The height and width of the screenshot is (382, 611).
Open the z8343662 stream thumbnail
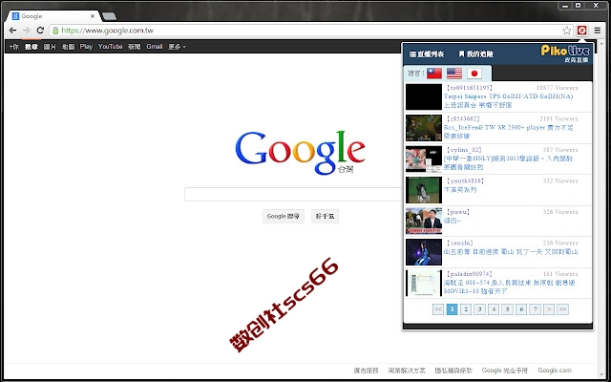tap(424, 128)
